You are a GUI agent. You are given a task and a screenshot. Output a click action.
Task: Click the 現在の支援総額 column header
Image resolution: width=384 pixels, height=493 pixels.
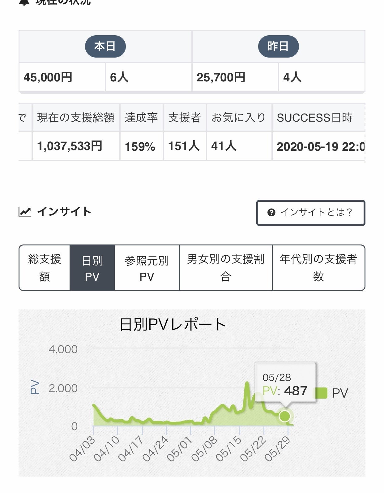[x=76, y=118]
